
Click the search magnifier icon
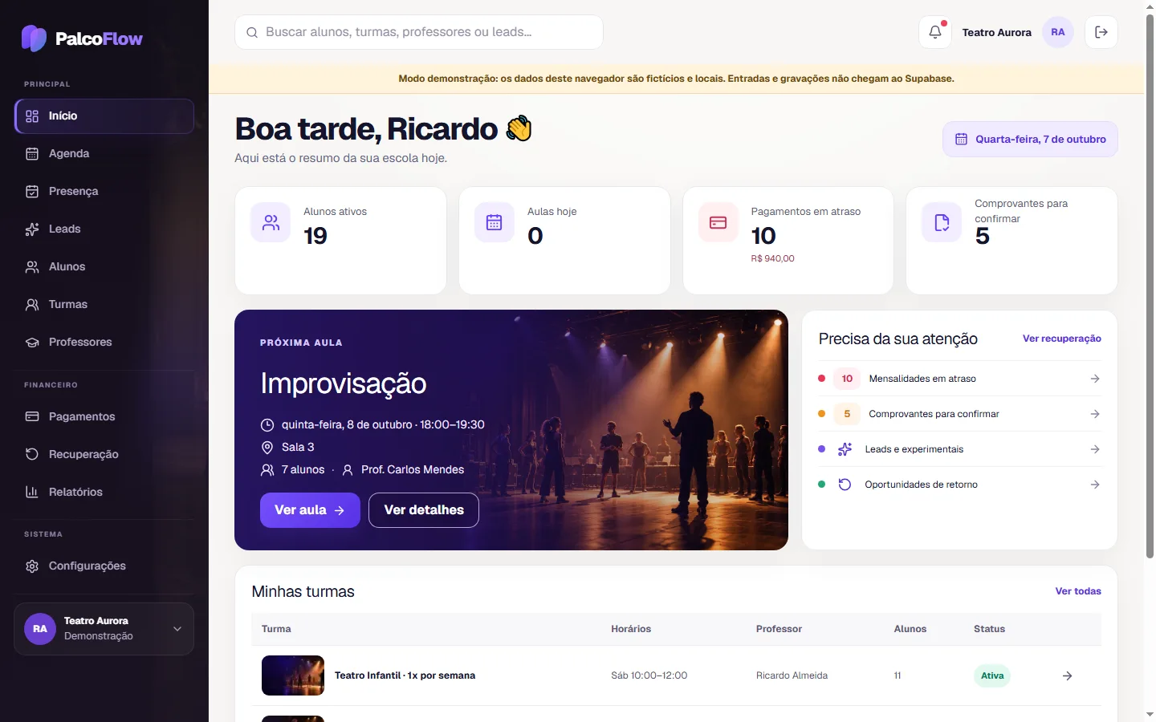click(252, 32)
